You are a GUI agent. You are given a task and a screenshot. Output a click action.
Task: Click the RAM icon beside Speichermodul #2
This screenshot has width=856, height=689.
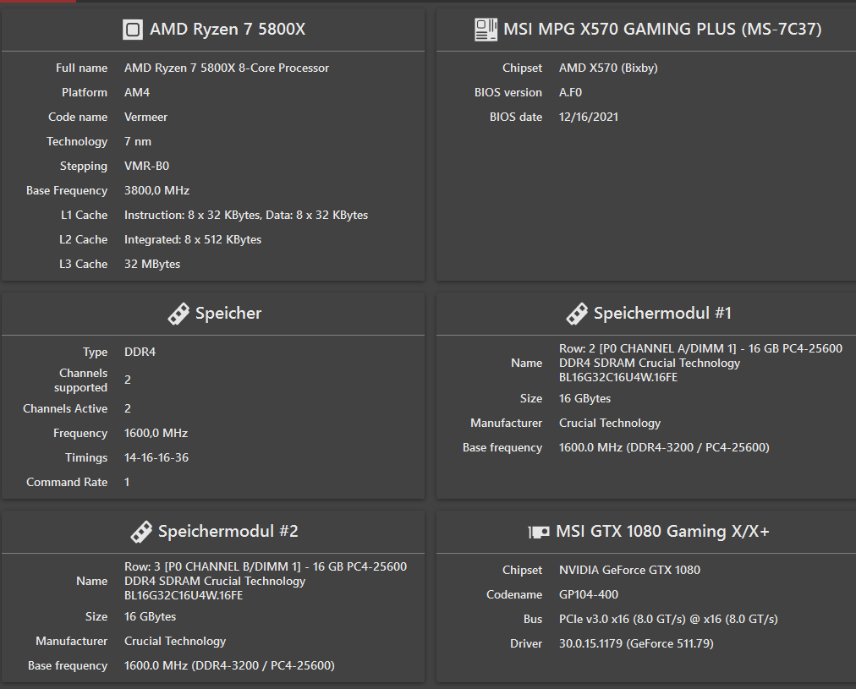(x=141, y=532)
